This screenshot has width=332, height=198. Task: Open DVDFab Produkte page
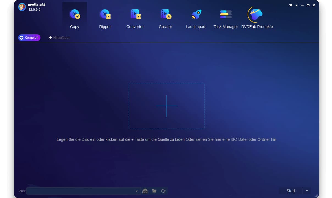pos(257,17)
